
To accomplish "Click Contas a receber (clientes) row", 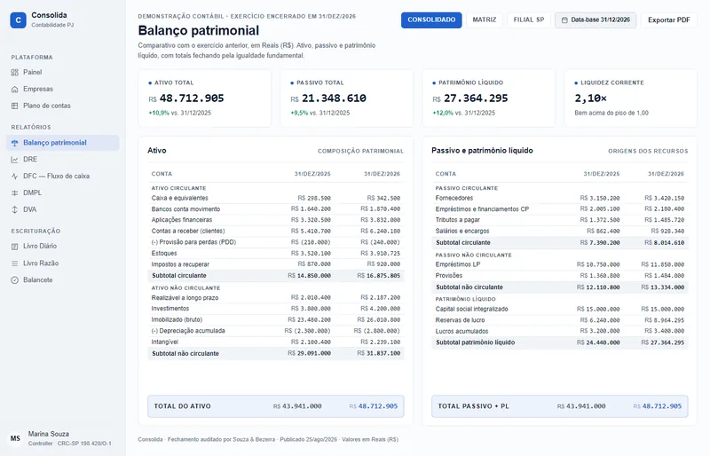I will tap(276, 232).
